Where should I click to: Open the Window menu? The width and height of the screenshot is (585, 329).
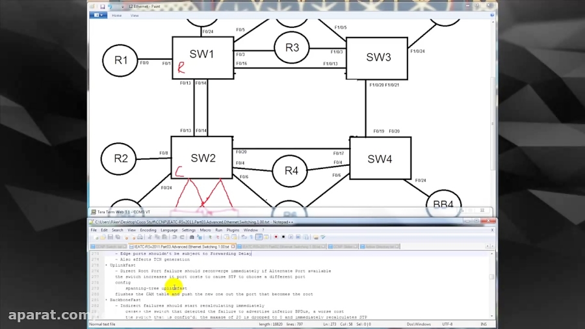coord(250,230)
